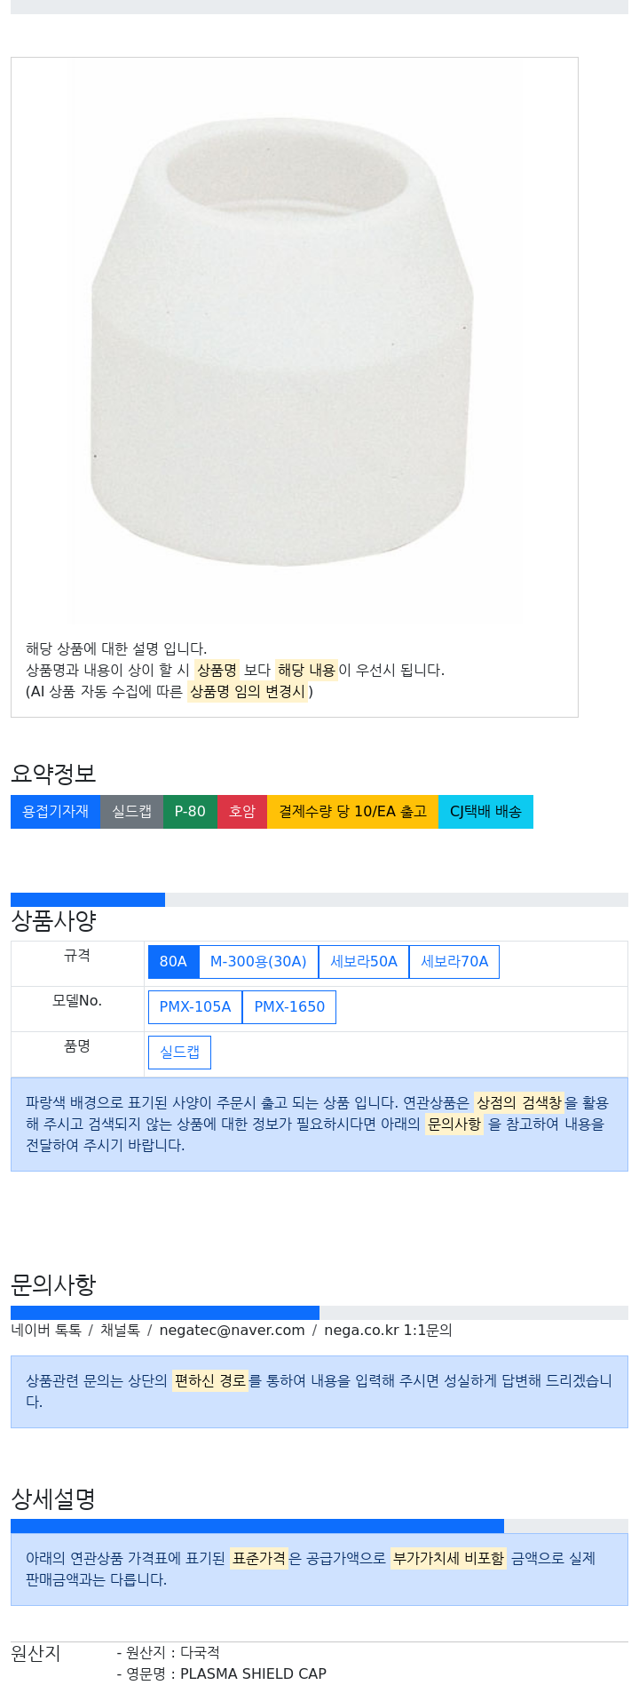Click the PMX-105A model link
639x1685 pixels.
pyautogui.click(x=195, y=1007)
